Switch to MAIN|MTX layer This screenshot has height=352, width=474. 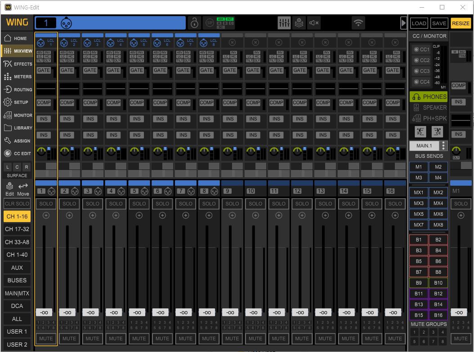coord(17,293)
